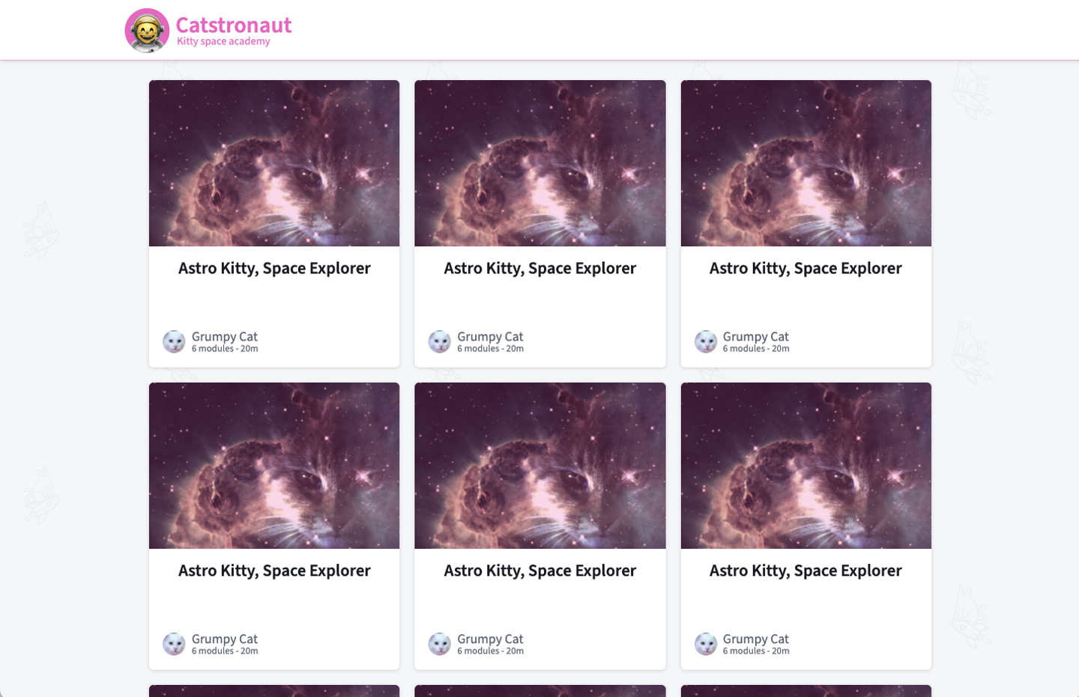Select "Astro Kitty, Space Explorer" title in second-row left card
Screen dimensions: 1079x697
click(x=274, y=571)
